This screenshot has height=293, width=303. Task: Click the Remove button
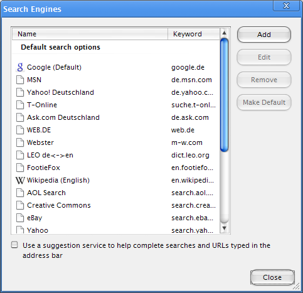pyautogui.click(x=264, y=80)
